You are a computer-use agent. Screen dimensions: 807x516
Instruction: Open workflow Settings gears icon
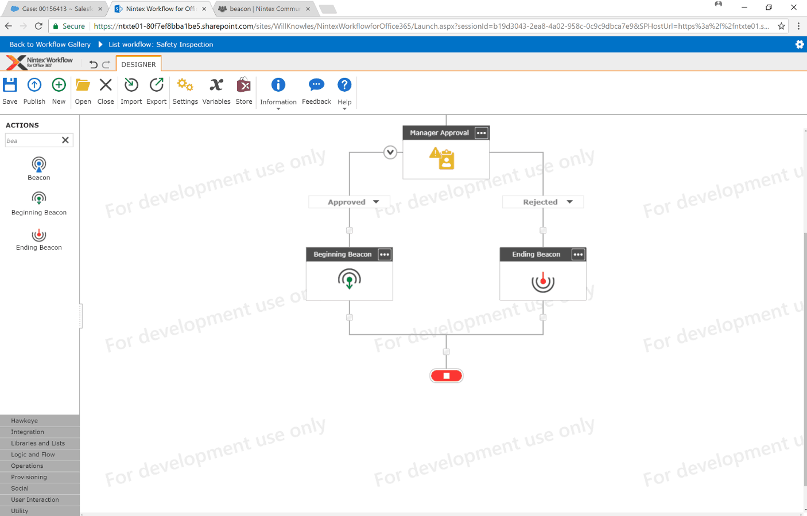point(185,91)
